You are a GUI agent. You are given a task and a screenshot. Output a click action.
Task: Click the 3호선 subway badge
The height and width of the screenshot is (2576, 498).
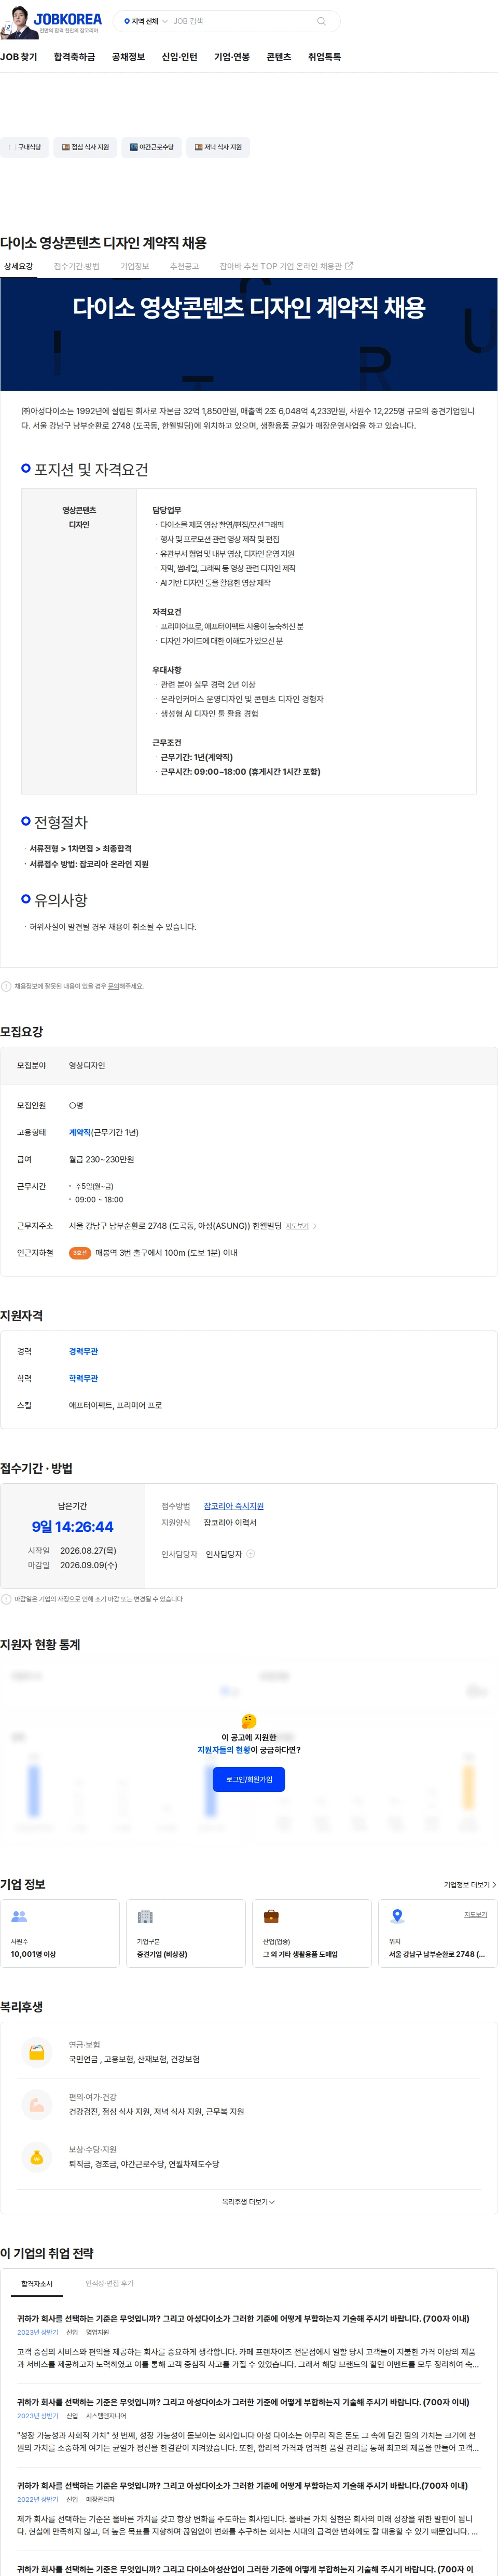click(x=80, y=1252)
